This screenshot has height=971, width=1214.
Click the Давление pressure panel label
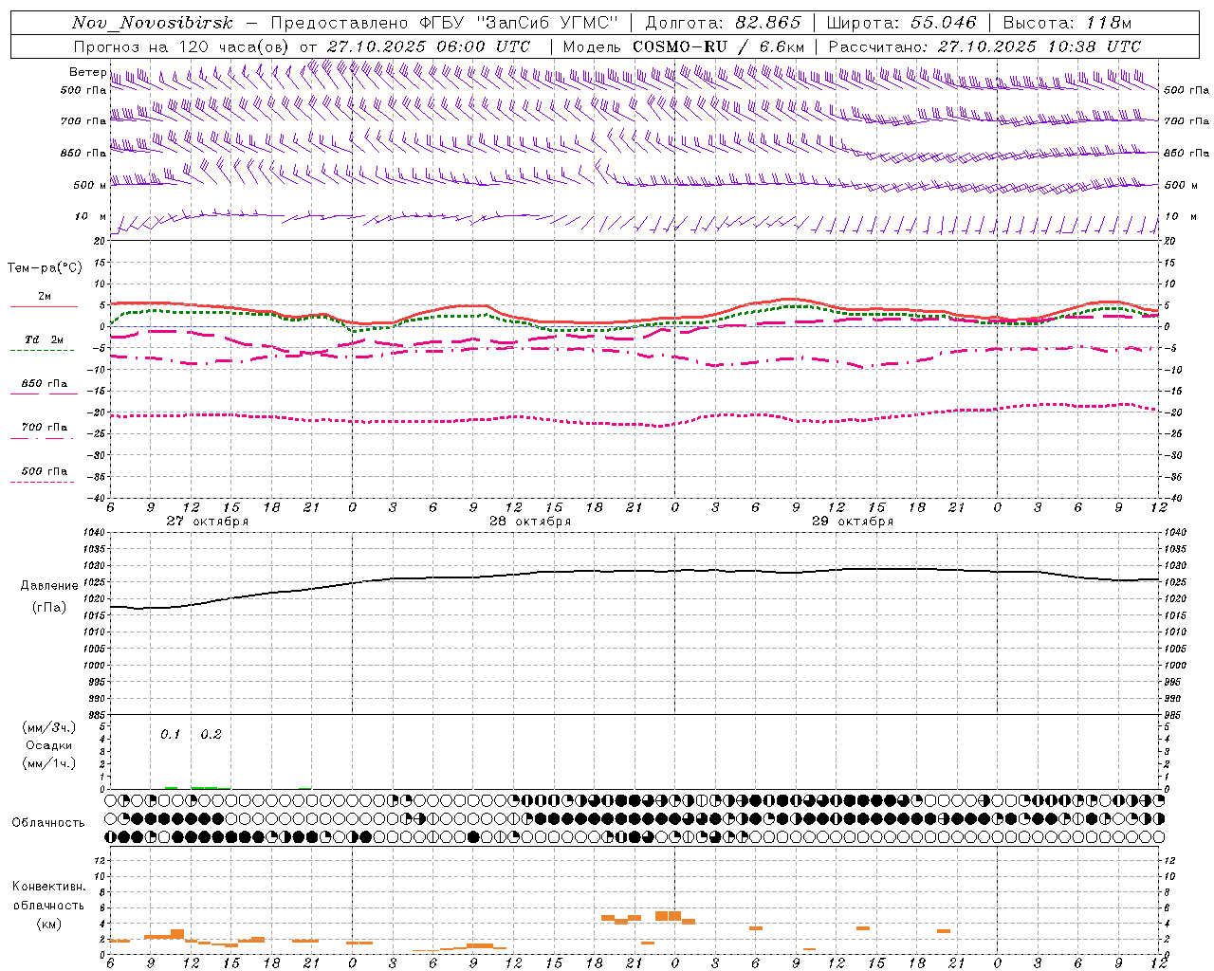pos(49,586)
